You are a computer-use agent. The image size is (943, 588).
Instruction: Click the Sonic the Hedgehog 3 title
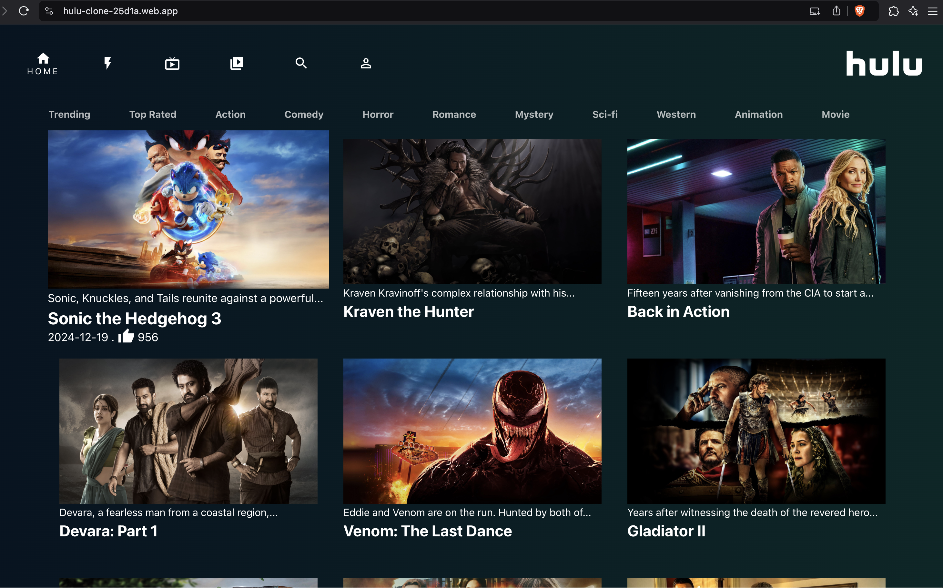click(135, 319)
